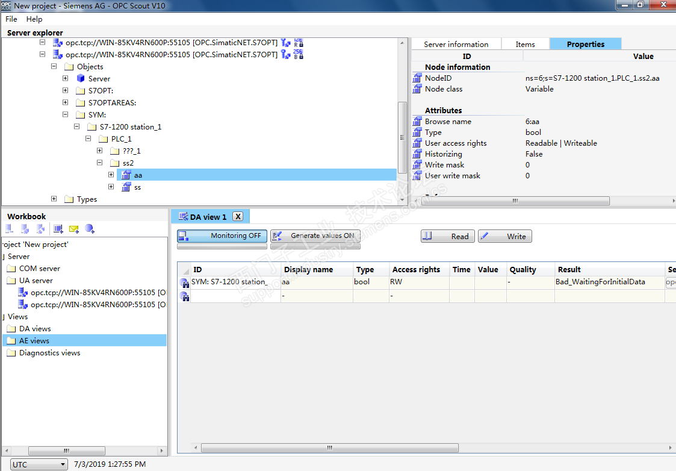Click the blue Server cube icon
This screenshot has height=471, width=676.
click(81, 78)
